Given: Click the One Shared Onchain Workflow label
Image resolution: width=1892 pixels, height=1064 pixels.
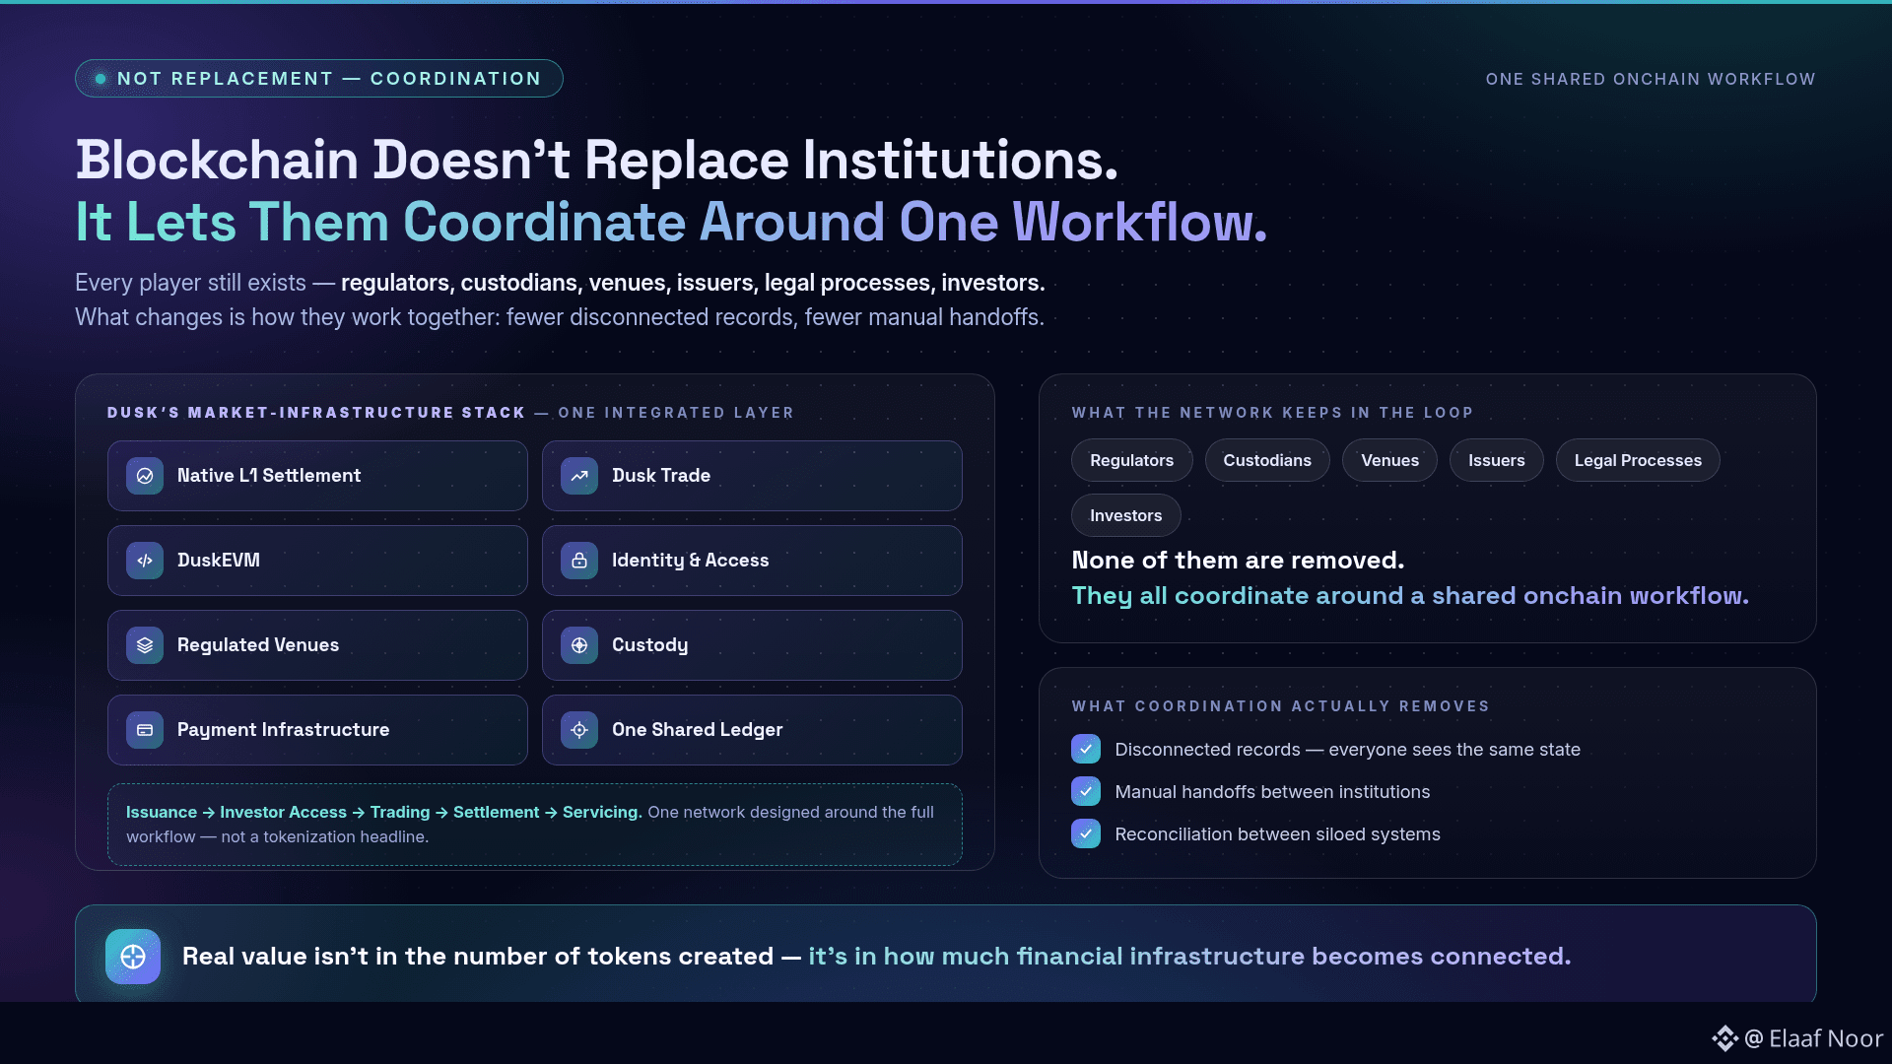Looking at the screenshot, I should (x=1651, y=79).
